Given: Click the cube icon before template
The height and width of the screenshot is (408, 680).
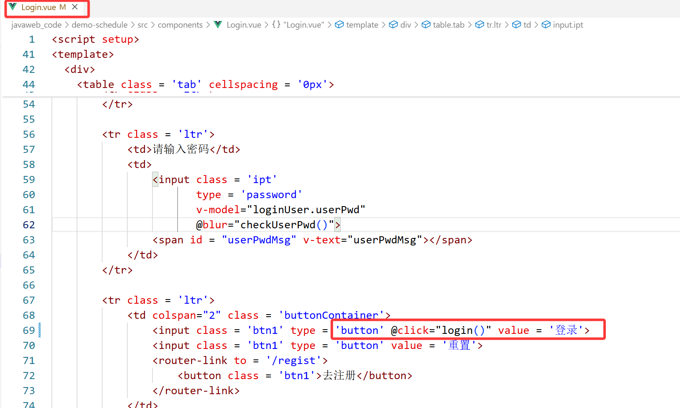Looking at the screenshot, I should [x=339, y=25].
